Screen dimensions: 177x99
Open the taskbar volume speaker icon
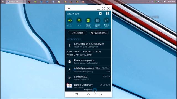[x=165, y=2]
